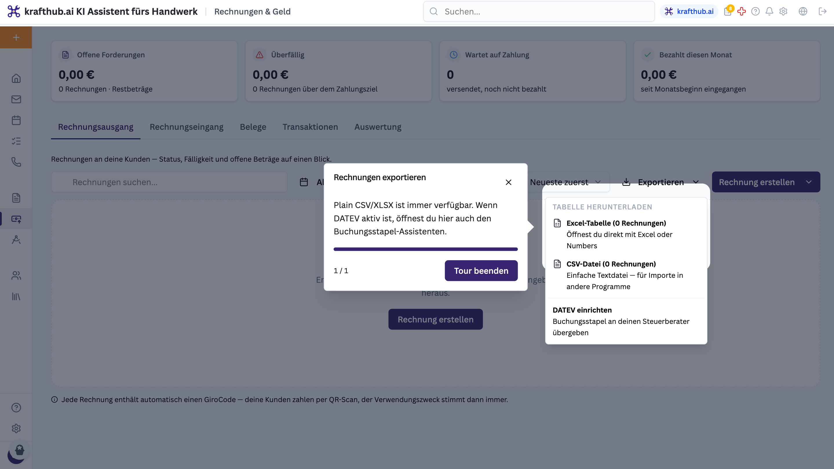Screen dimensions: 834x469
Task: Click the Rechnungen suchen input field
Action: (169, 182)
